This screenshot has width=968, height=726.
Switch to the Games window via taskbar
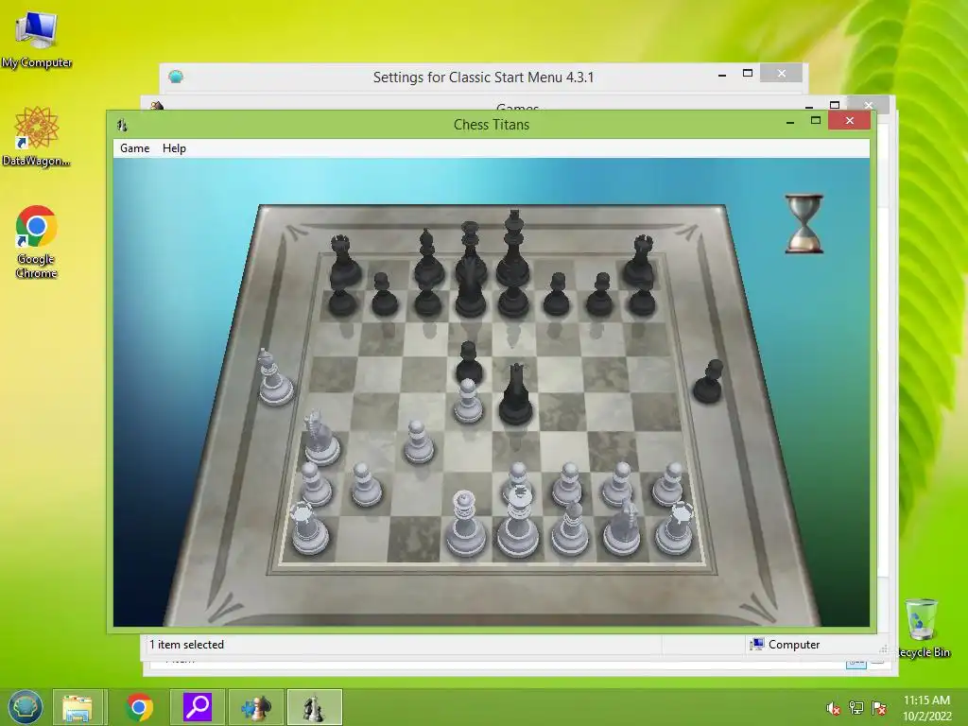(x=256, y=707)
